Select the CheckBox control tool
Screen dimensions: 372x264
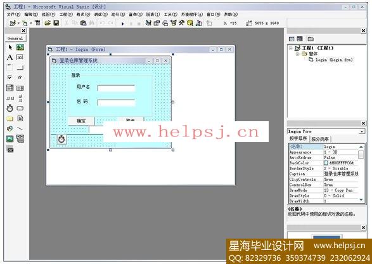(10, 77)
